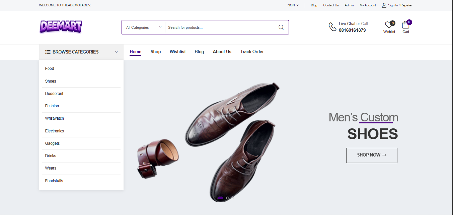Click the Browse Categories list icon
Image resolution: width=453 pixels, height=215 pixels.
48,52
